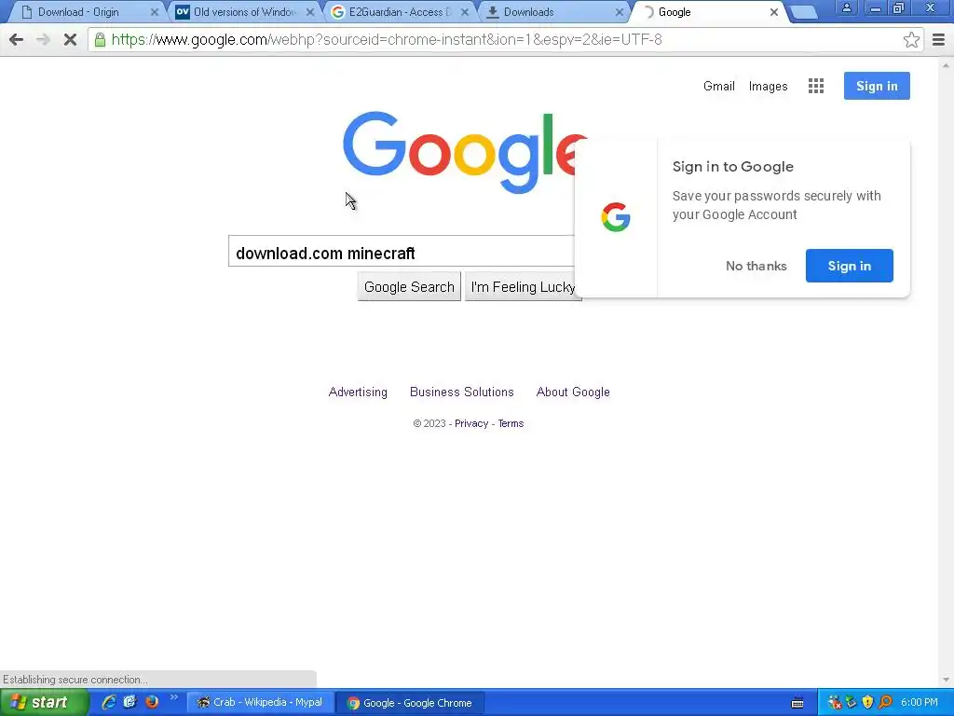Open the Windows start button
The image size is (954, 716).
click(x=44, y=703)
